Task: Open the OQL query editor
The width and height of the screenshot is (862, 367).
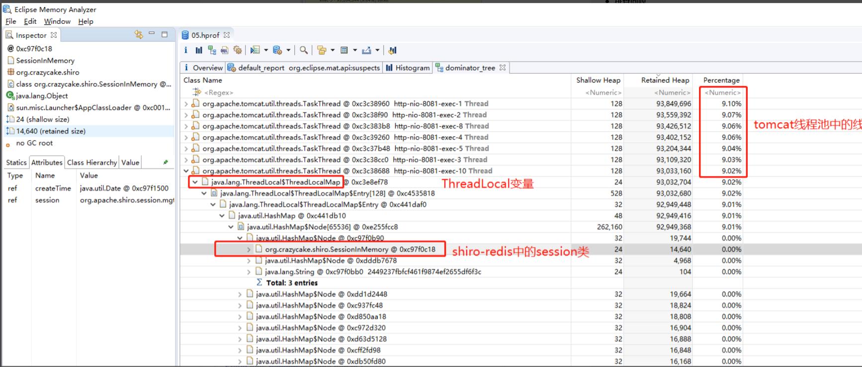Action: (x=225, y=50)
